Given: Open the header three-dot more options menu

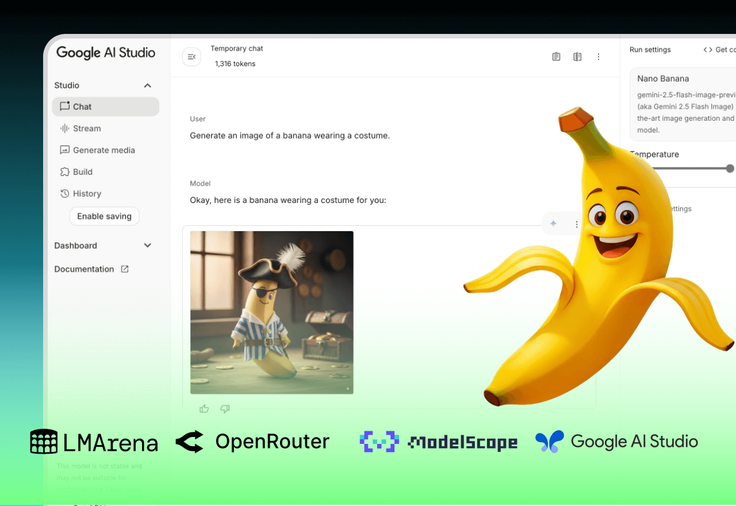Looking at the screenshot, I should point(599,57).
